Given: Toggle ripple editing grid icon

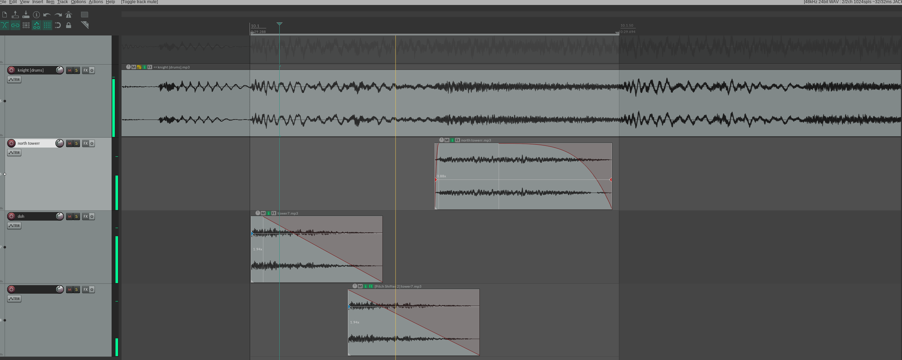Looking at the screenshot, I should [x=26, y=25].
